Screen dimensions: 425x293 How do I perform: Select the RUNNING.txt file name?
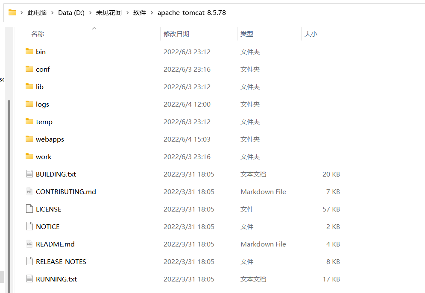56,279
